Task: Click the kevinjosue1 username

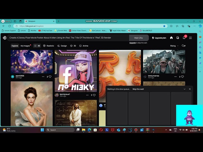Action: click(65, 94)
